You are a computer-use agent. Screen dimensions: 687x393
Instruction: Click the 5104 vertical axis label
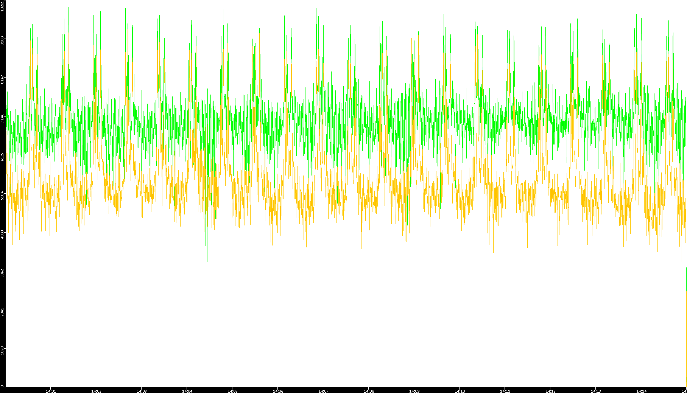2,195
